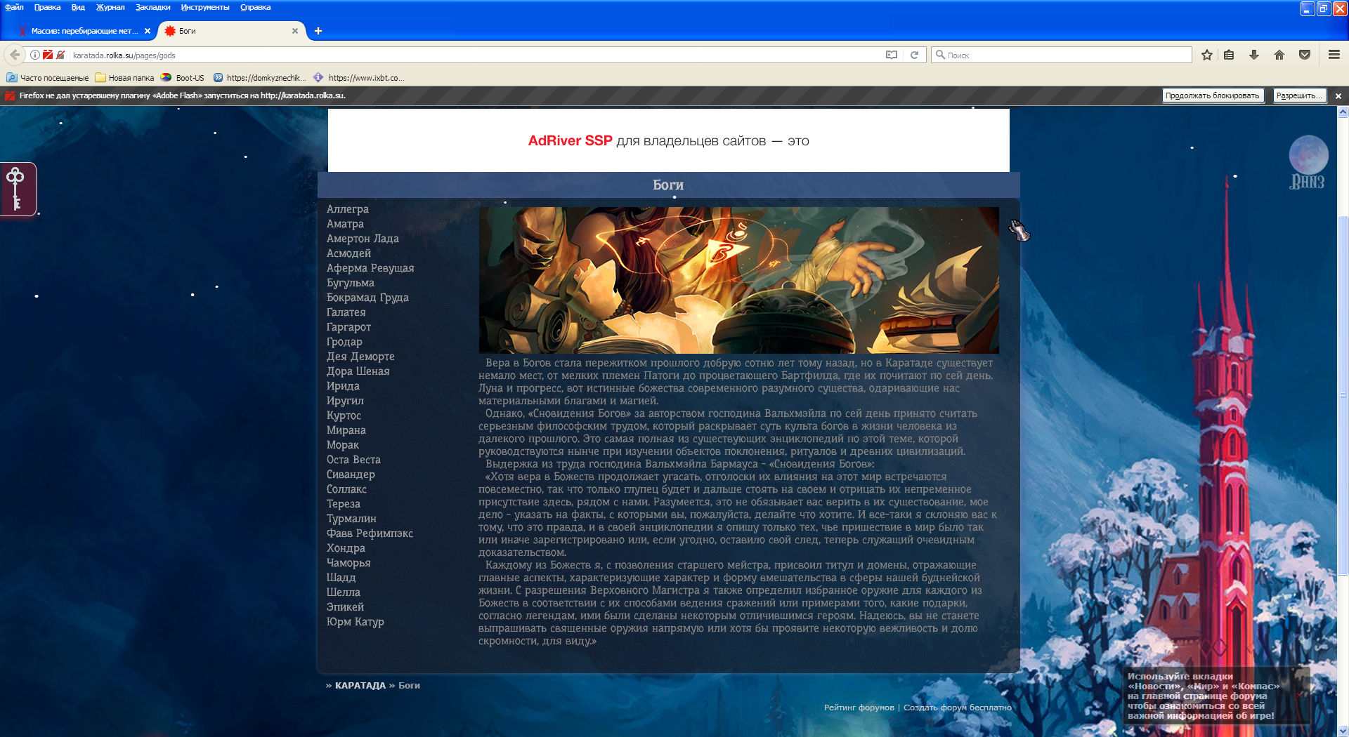
Task: Click the page scrollbar up arrow
Action: tap(1343, 112)
